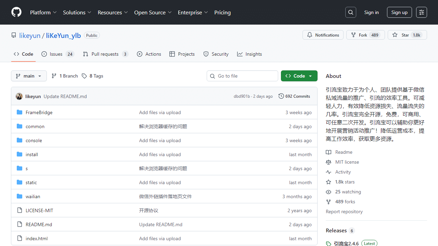
Task: Click the FrameBridge folder icon
Action: tap(20, 112)
